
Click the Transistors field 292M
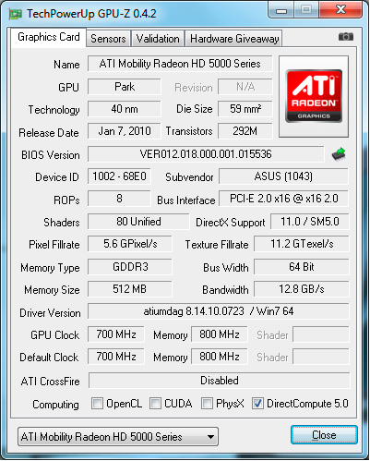[x=245, y=131]
